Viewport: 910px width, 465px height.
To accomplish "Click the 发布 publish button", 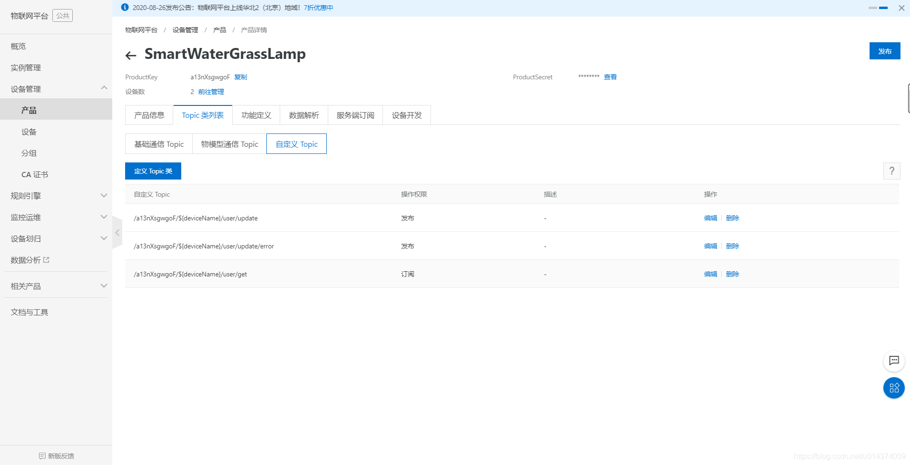I will click(x=885, y=51).
